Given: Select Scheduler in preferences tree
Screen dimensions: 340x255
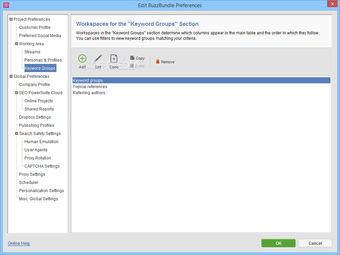Looking at the screenshot, I should coord(29,183).
